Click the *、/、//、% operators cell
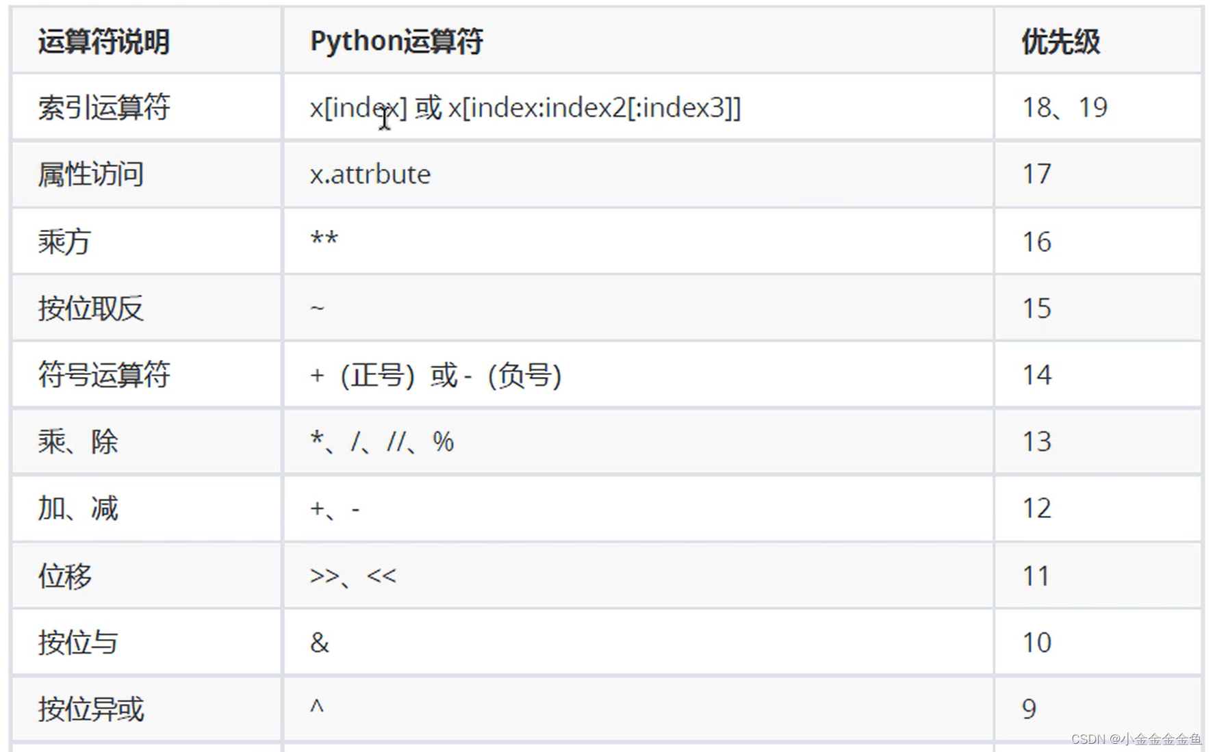Viewport: 1213px width, 752px height. (x=382, y=442)
